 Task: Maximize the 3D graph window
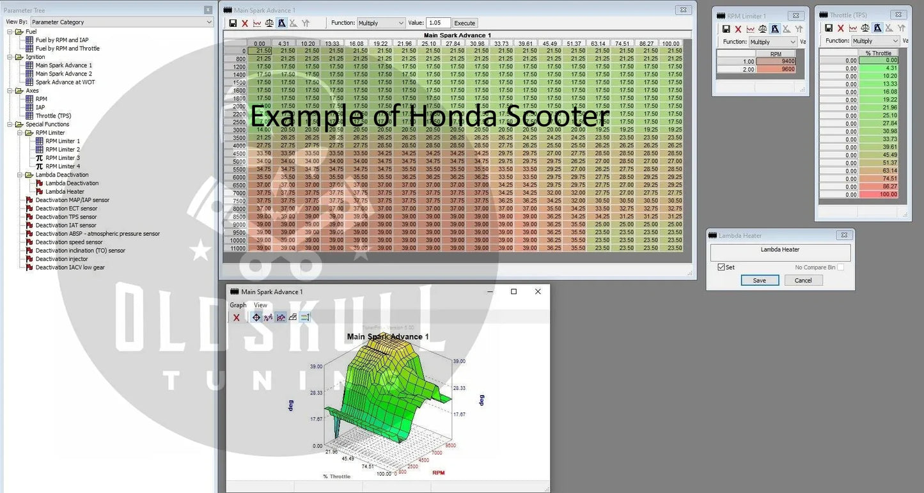(x=513, y=292)
